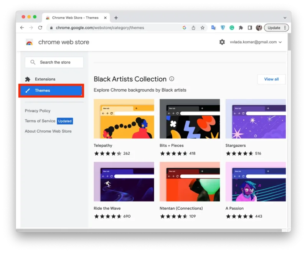Click the Updated badge beside Terms of Service

pyautogui.click(x=65, y=121)
